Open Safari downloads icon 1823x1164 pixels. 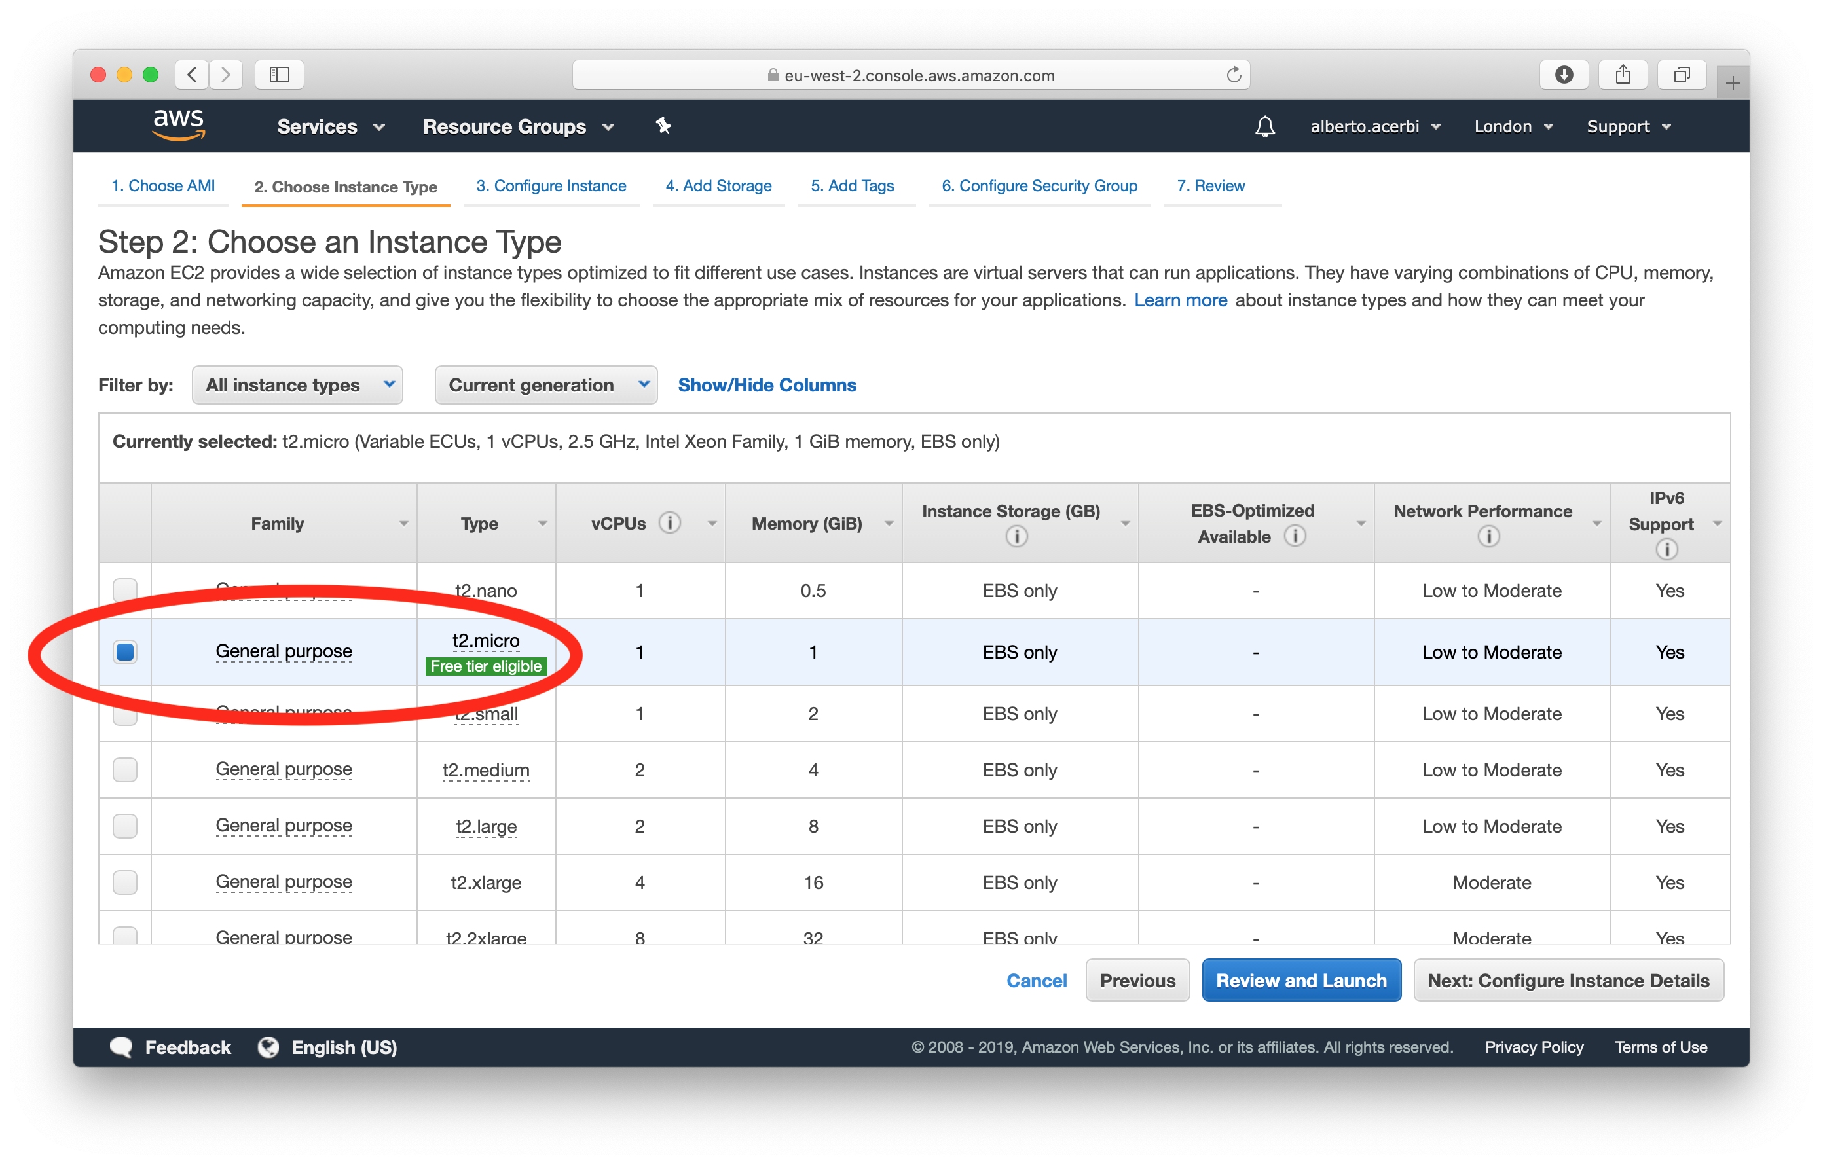pos(1563,75)
